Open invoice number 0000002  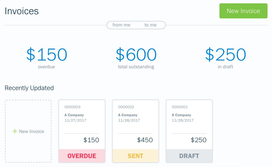tap(126, 107)
